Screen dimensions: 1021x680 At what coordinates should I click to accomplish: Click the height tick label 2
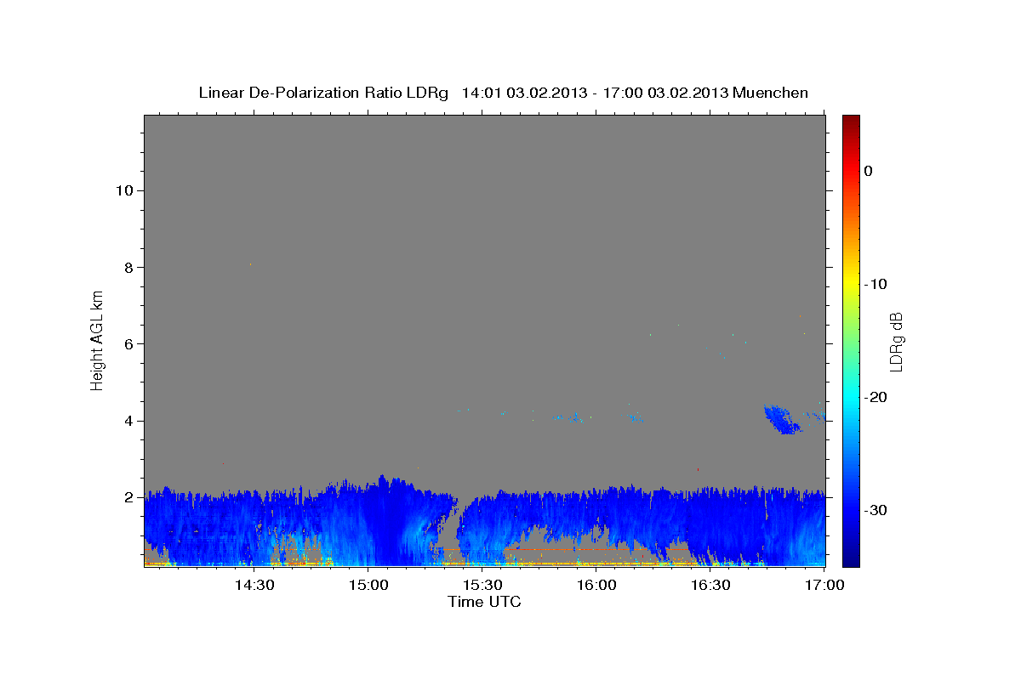click(x=130, y=497)
